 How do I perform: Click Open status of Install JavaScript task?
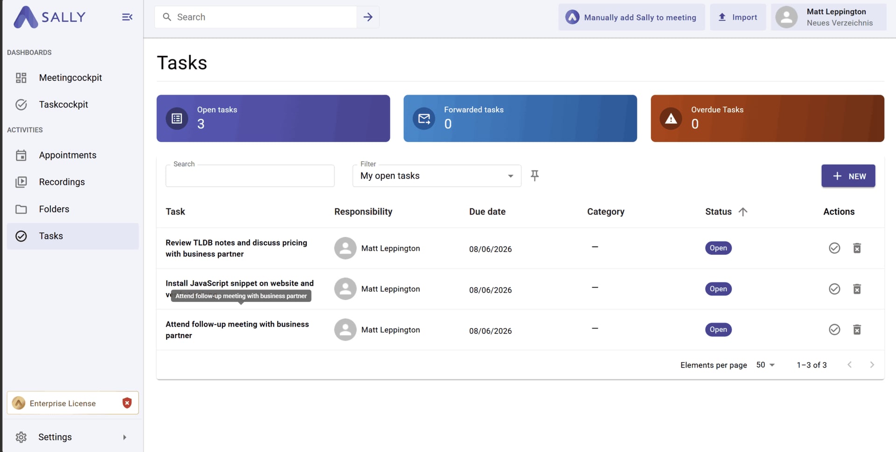(x=718, y=289)
